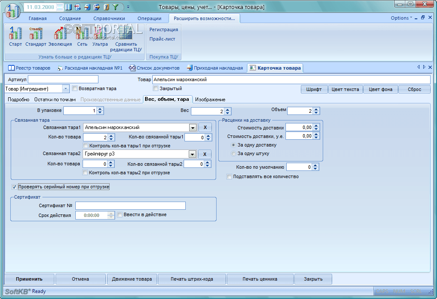Open the round application orb menu
The height and width of the screenshot is (299, 437).
coord(12,12)
